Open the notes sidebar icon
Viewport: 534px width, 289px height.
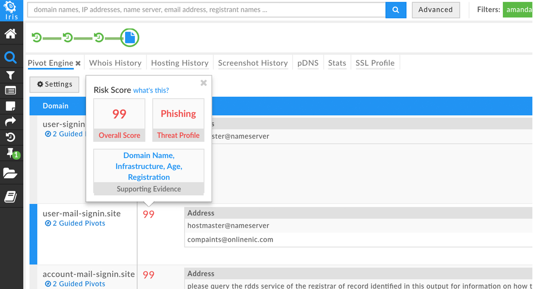[11, 106]
